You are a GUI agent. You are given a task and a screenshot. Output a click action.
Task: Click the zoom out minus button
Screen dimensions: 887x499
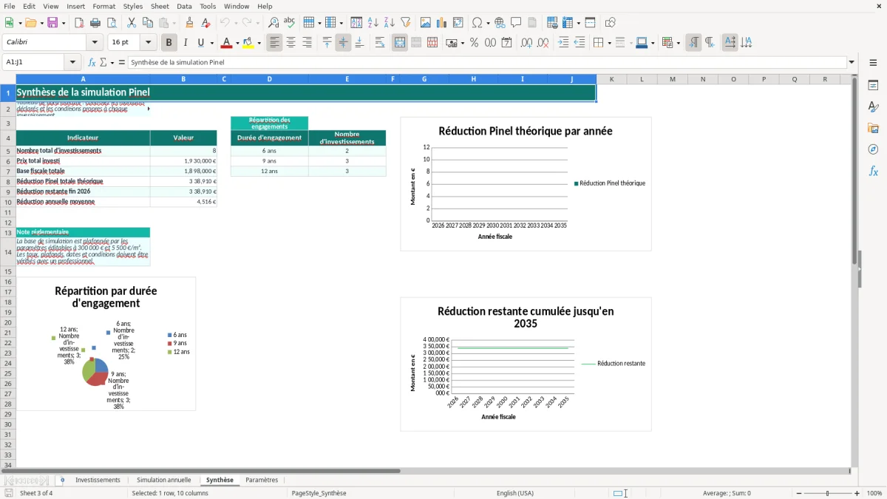pos(798,493)
